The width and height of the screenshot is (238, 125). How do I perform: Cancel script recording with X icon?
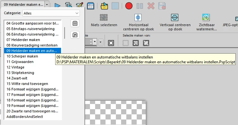point(151,6)
